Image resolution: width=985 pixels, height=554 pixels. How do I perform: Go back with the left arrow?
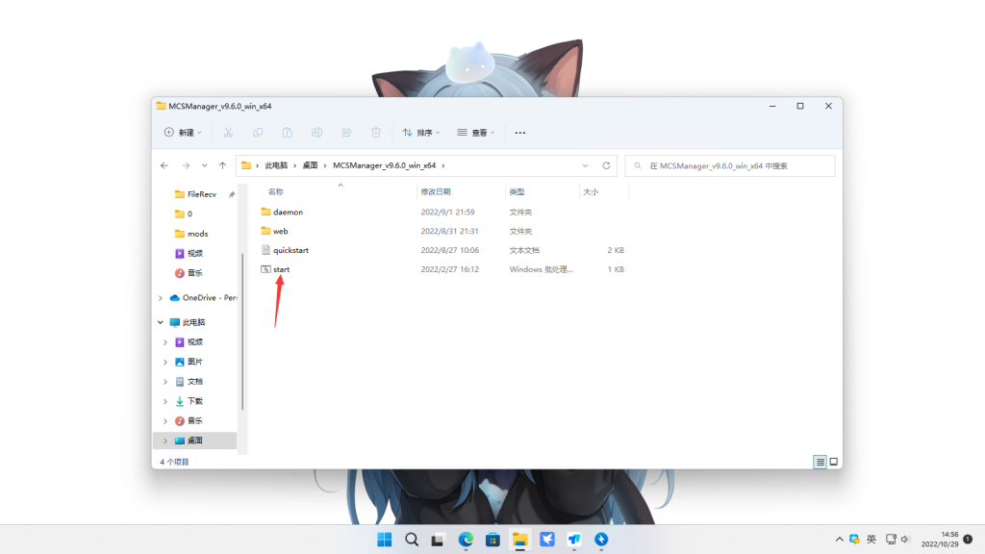pyautogui.click(x=164, y=165)
